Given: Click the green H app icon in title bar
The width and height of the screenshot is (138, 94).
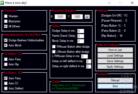Looking at the screenshot, I should coord(2,3).
